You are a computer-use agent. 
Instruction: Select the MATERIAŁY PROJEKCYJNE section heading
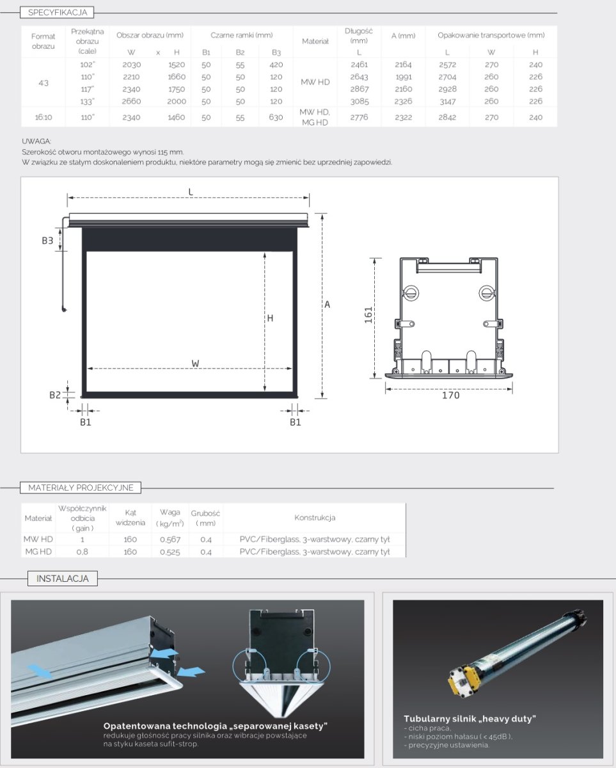[81, 488]
